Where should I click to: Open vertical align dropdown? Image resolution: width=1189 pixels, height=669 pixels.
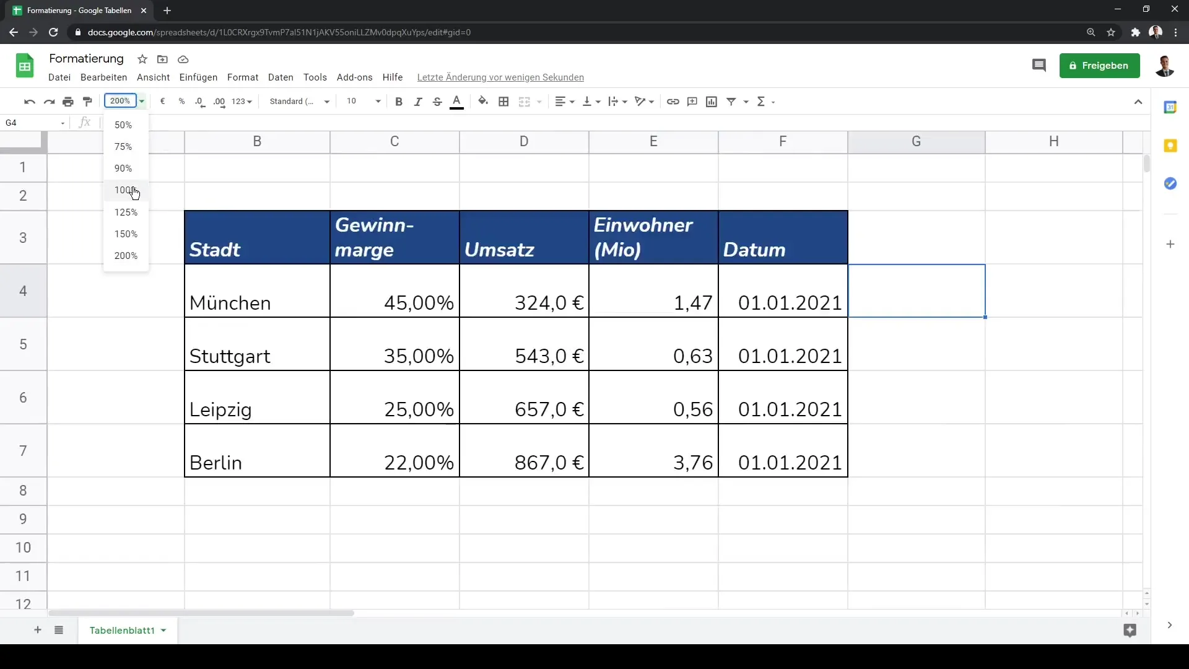(x=591, y=102)
